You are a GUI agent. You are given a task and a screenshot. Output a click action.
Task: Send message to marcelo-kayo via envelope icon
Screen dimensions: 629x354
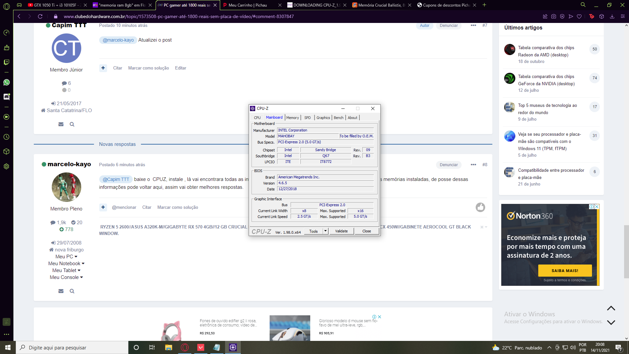tap(61, 291)
